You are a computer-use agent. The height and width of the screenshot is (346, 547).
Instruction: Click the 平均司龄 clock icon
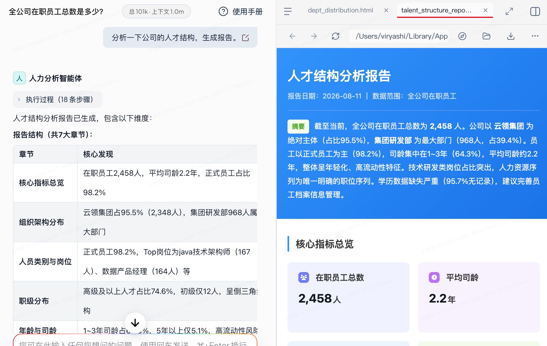point(434,277)
